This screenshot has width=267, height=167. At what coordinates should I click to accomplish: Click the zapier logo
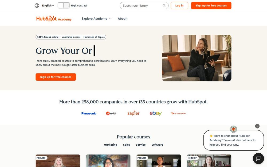(x=133, y=113)
